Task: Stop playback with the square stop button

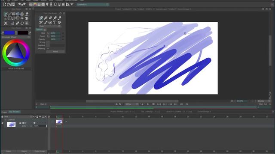Action: [153, 104]
